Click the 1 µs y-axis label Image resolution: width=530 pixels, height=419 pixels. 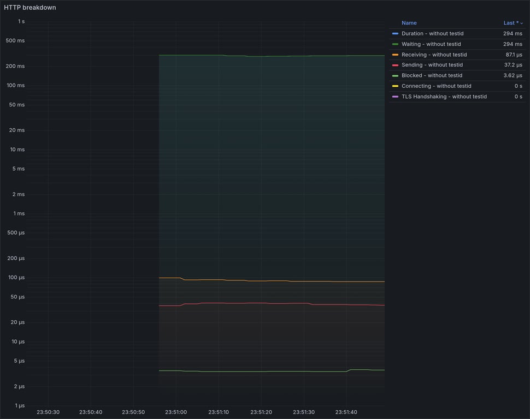click(20, 405)
